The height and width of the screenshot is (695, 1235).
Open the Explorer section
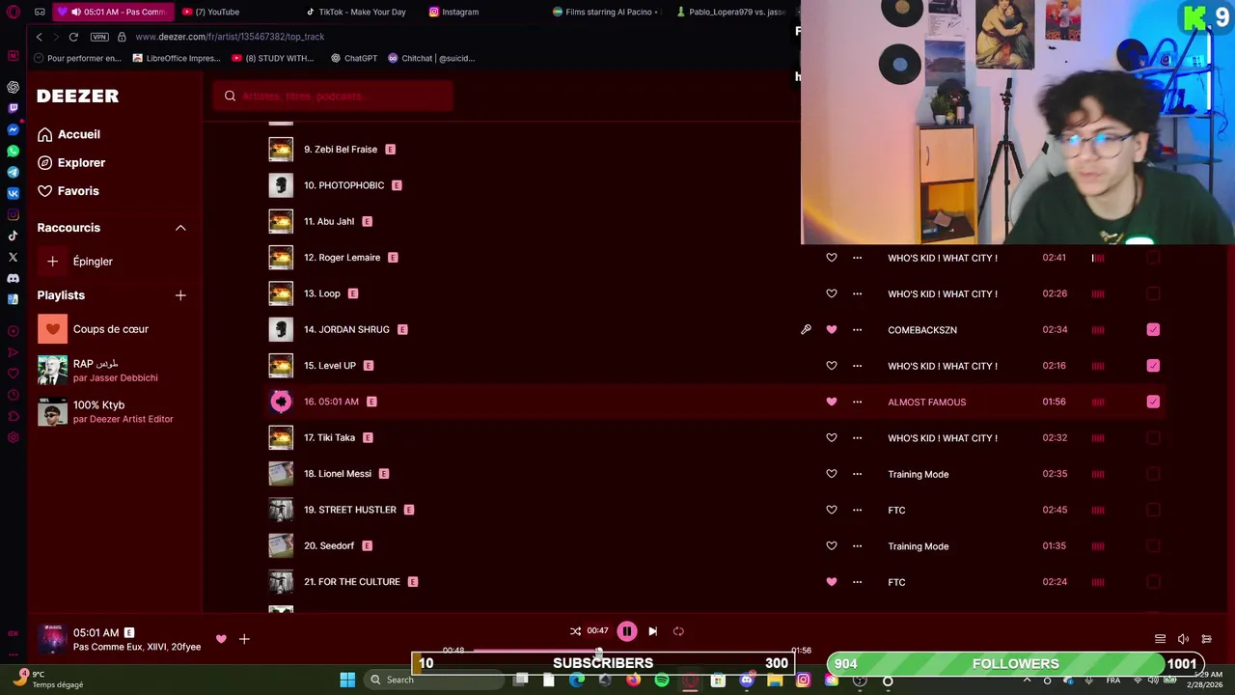coord(71,162)
